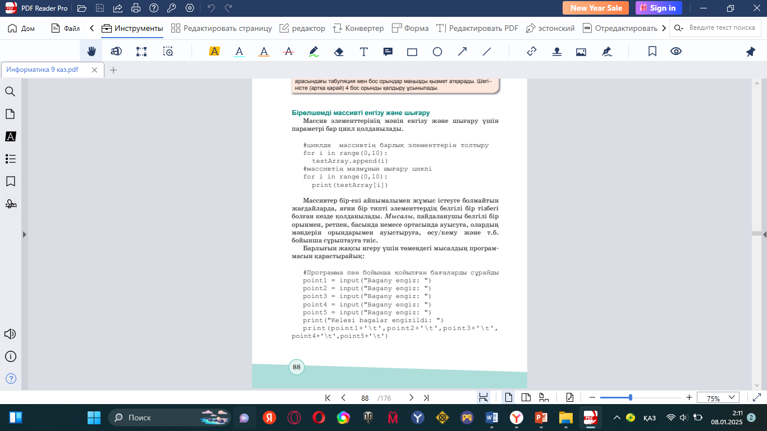The image size is (767, 431).
Task: Select the Rectangle shape tool
Action: [x=412, y=52]
